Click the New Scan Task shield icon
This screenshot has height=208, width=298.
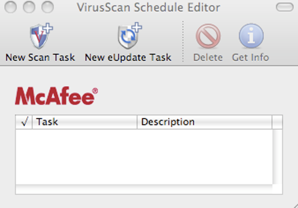point(40,36)
